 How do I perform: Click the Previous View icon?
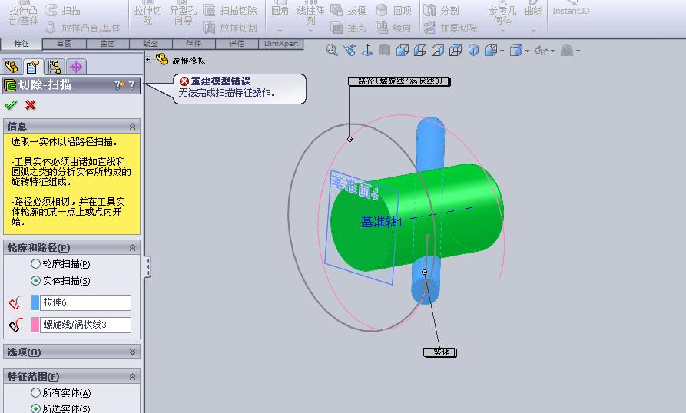coord(349,50)
